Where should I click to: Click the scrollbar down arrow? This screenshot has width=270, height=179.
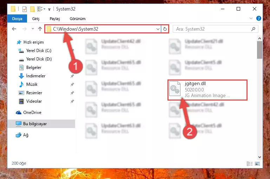tap(259, 157)
